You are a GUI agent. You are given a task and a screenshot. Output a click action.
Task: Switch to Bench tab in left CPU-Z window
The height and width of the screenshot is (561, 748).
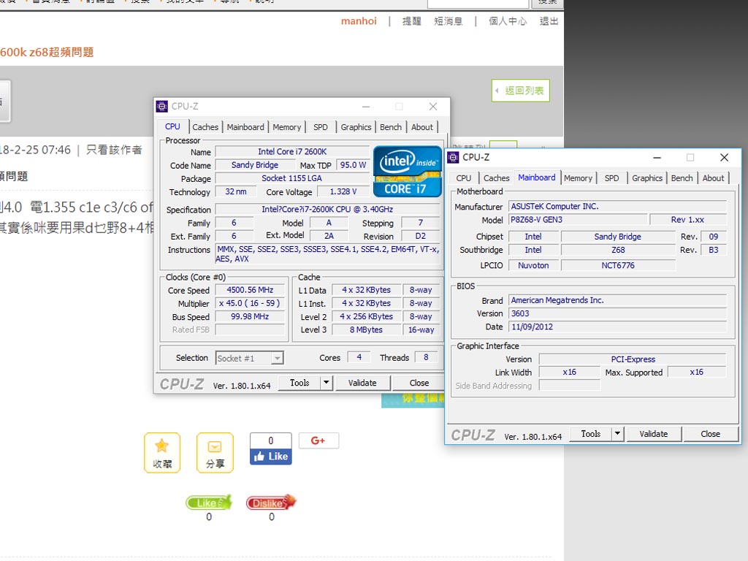point(391,127)
